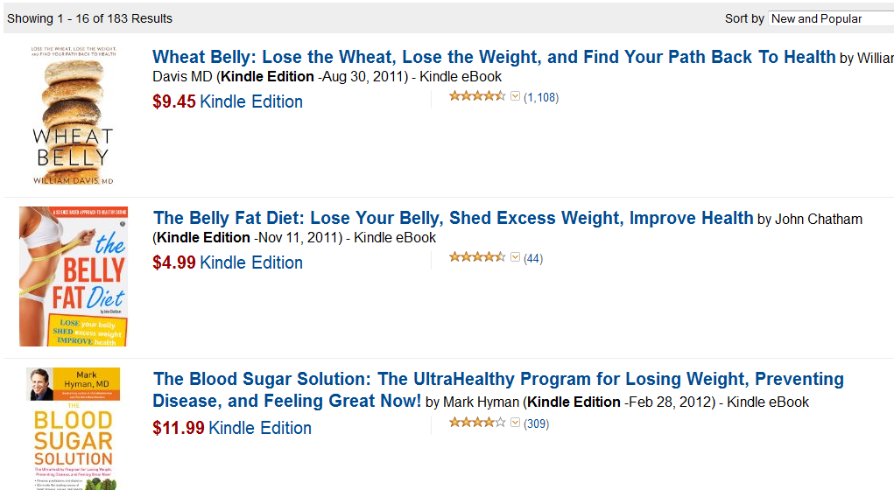This screenshot has height=490, width=894.
Task: Click Belly Fat Diet star rating icon
Action: click(x=476, y=257)
